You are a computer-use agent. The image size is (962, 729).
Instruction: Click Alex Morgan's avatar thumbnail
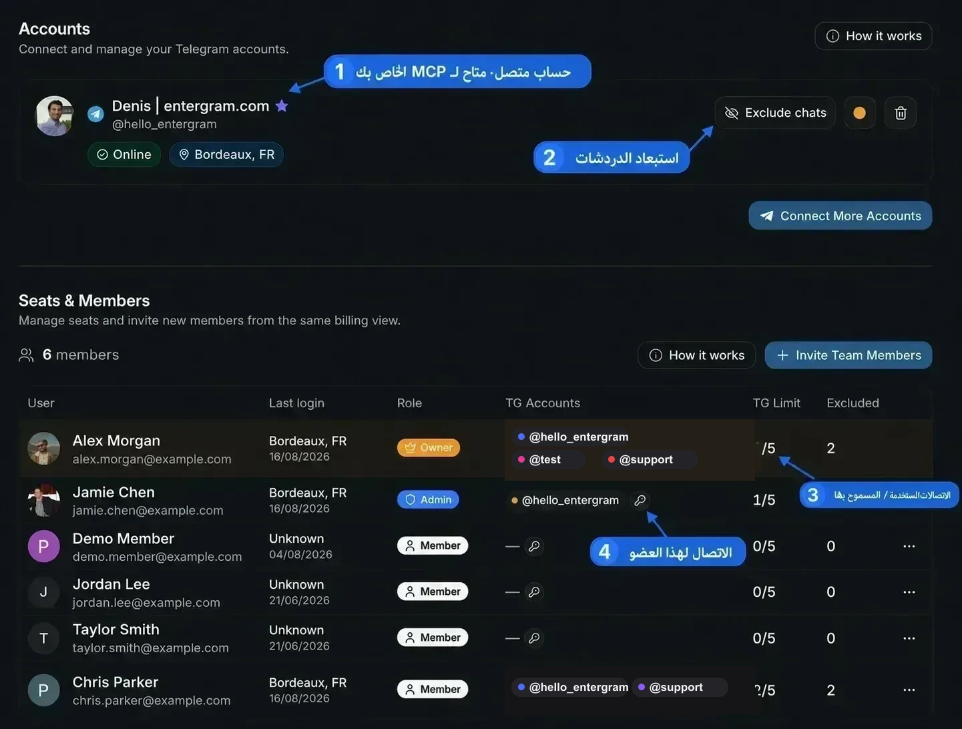pos(43,448)
